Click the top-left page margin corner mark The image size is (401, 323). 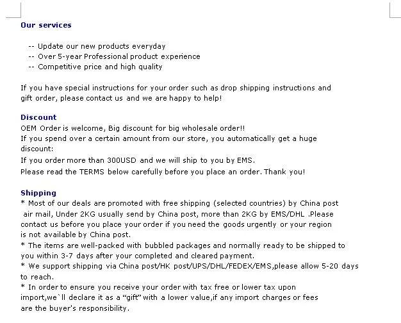[x=13, y=10]
